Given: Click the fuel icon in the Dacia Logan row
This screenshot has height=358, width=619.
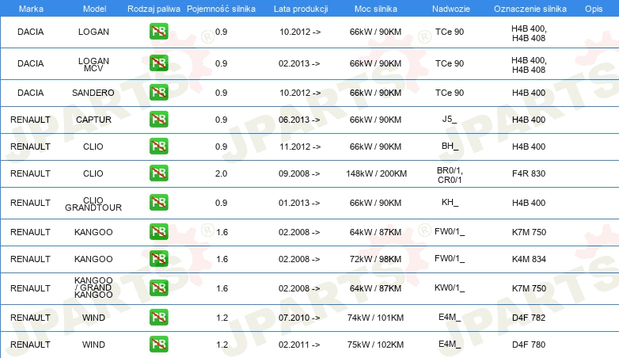Looking at the screenshot, I should pos(158,32).
